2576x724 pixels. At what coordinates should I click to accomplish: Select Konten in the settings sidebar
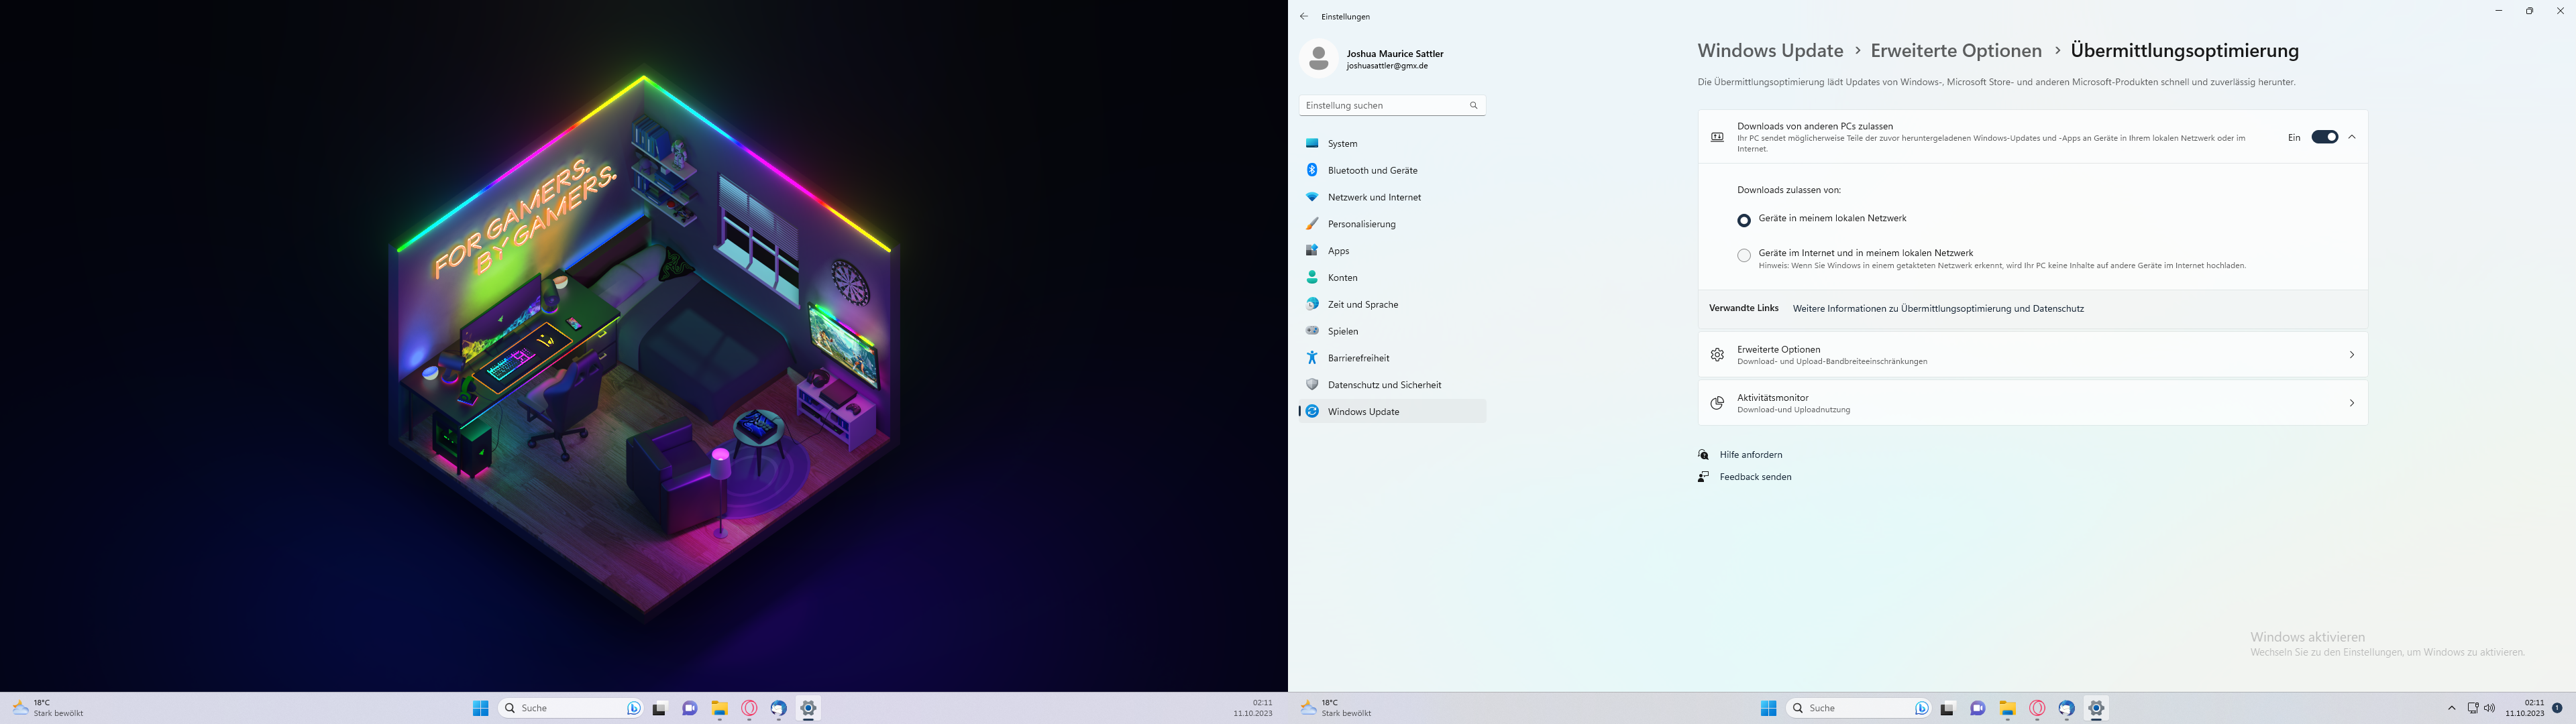click(x=1392, y=278)
